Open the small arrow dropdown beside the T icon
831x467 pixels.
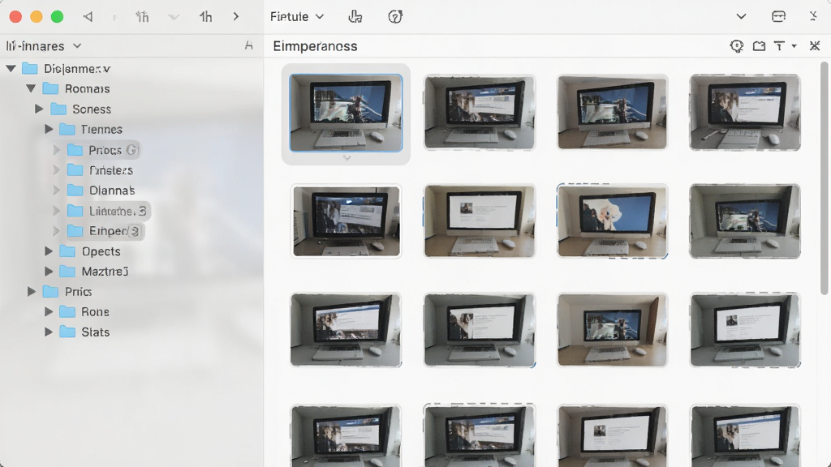pos(794,46)
